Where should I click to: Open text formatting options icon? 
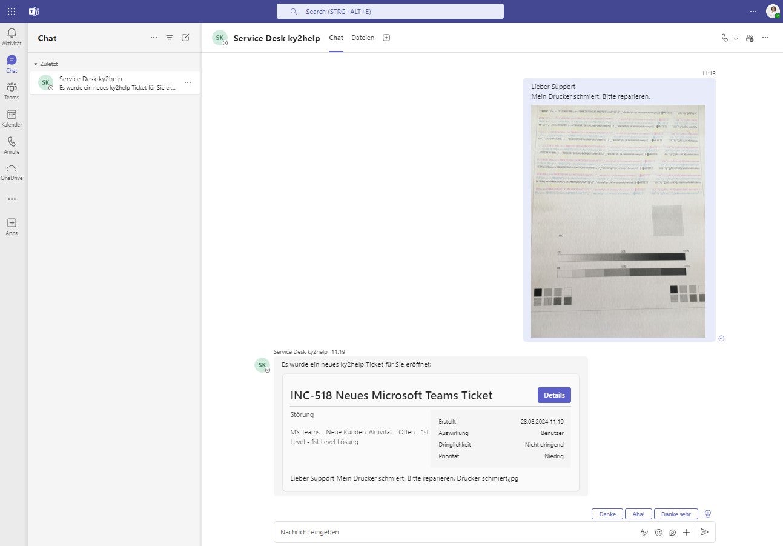coord(644,532)
